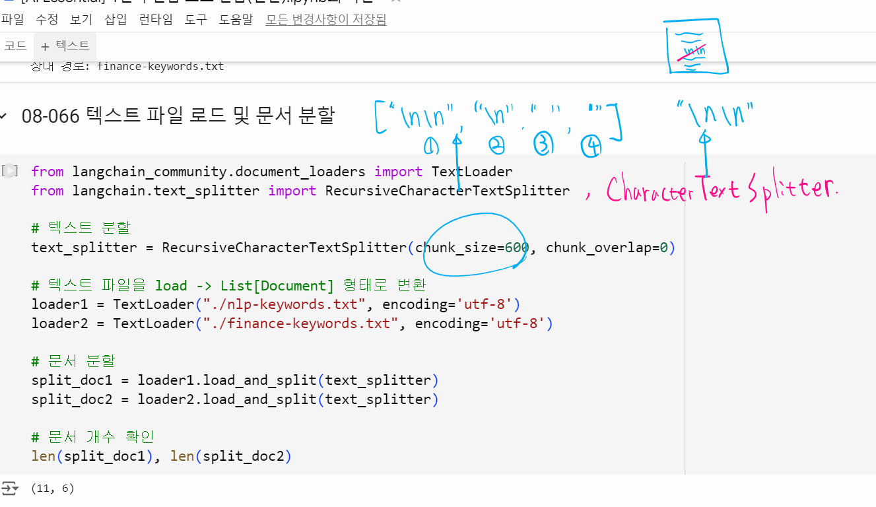Screen dimensions: 876x507
Task: Open the 도구 menu
Action: pos(195,20)
